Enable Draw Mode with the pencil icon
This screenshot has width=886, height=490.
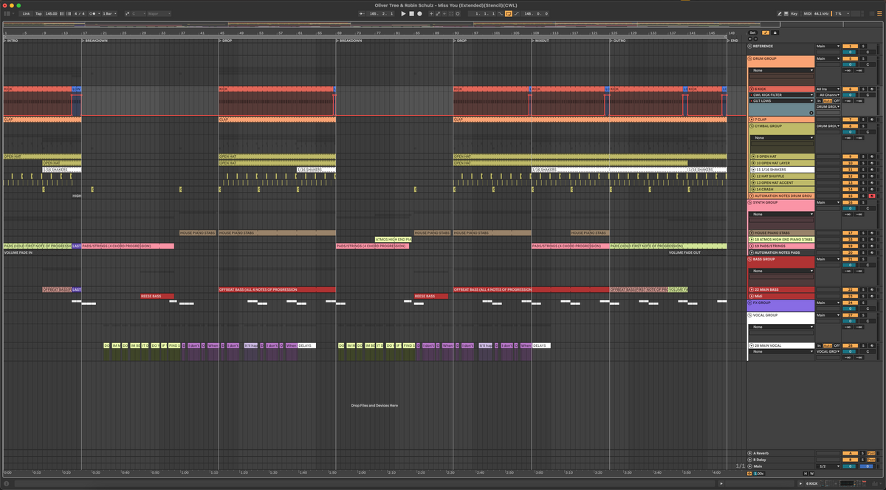[x=780, y=13]
